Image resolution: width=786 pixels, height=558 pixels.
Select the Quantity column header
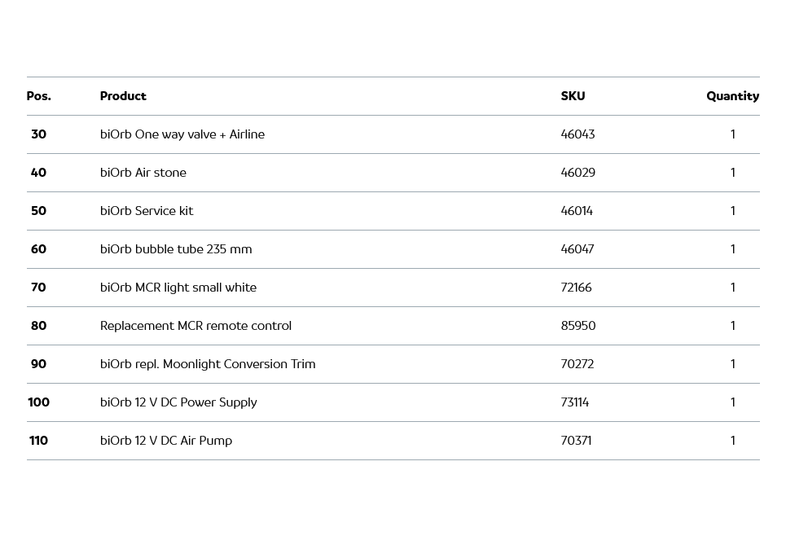pos(732,96)
